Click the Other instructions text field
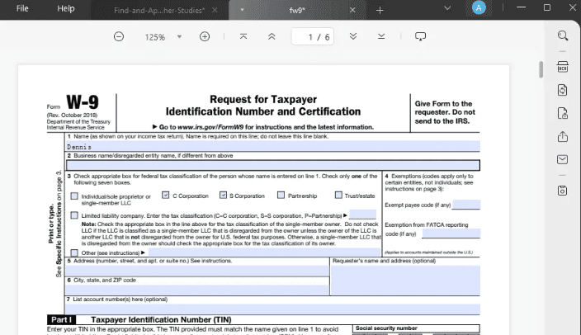Image resolution: width=581 pixels, height=335 pixels. tap(265, 252)
